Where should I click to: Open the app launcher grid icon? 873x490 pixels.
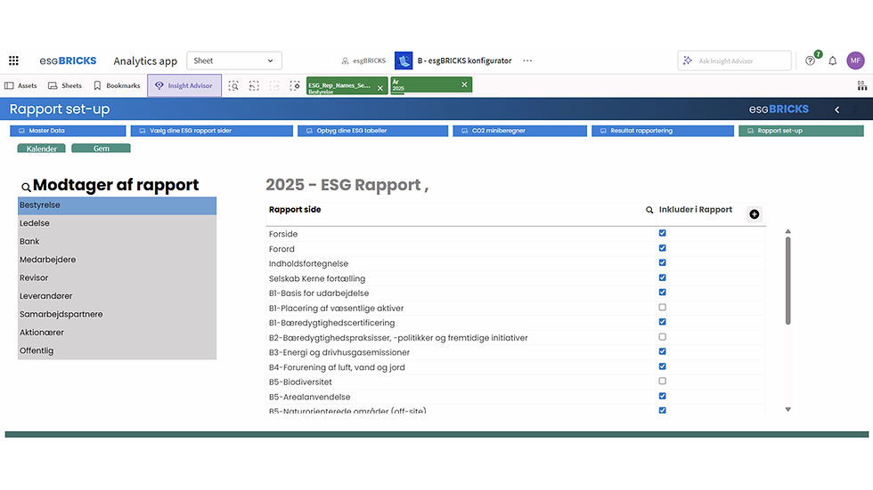pyautogui.click(x=13, y=60)
